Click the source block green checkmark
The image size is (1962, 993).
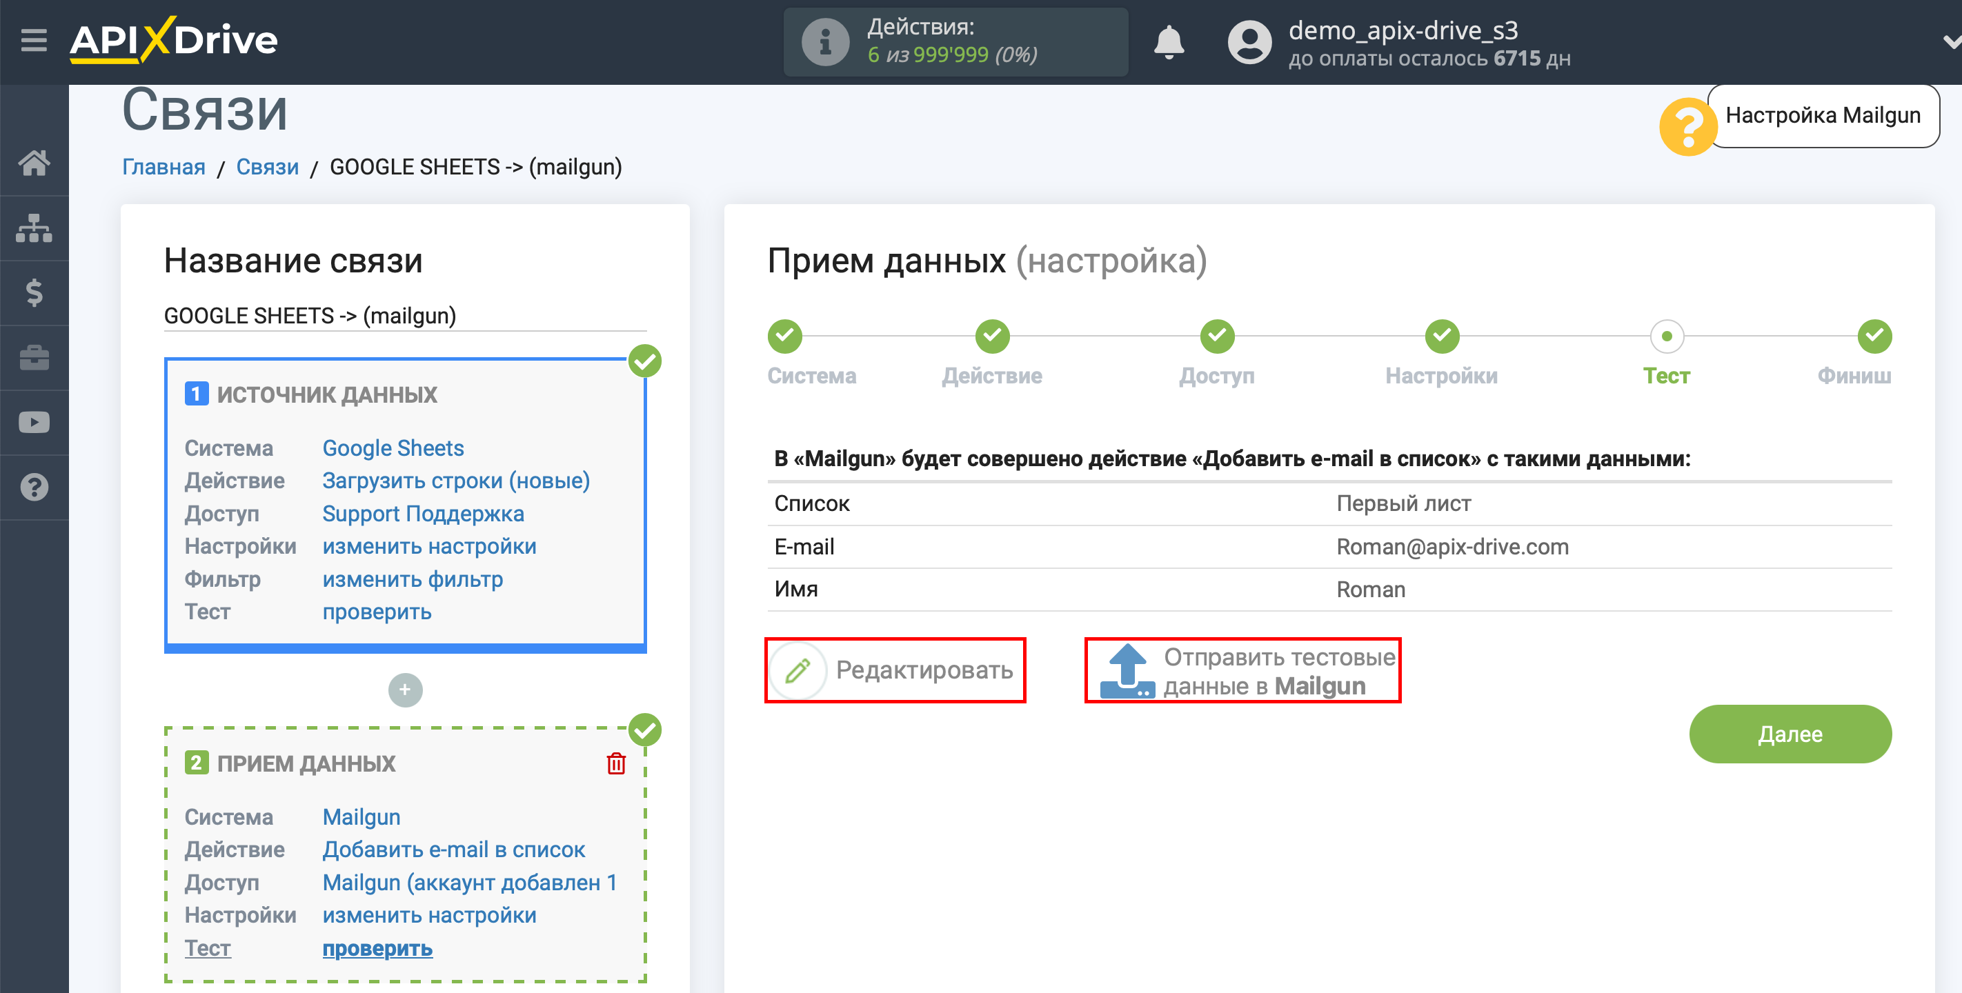click(x=644, y=361)
